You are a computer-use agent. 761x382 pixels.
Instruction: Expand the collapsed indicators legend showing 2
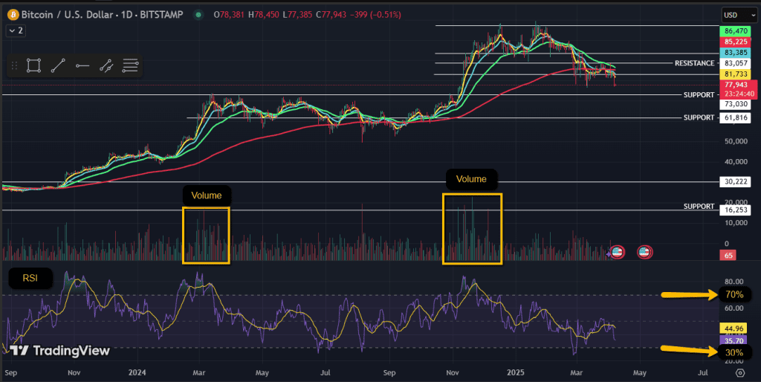(x=15, y=30)
